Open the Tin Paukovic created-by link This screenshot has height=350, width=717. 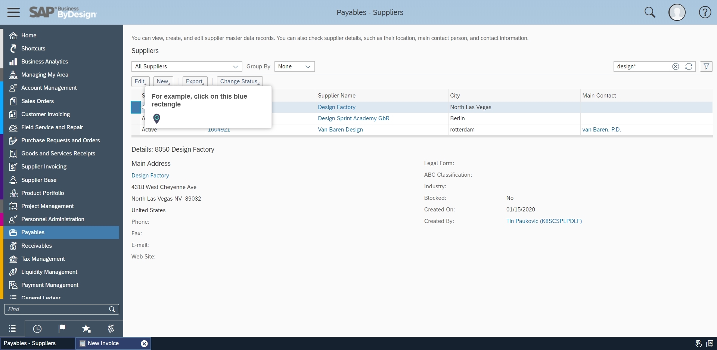point(544,221)
